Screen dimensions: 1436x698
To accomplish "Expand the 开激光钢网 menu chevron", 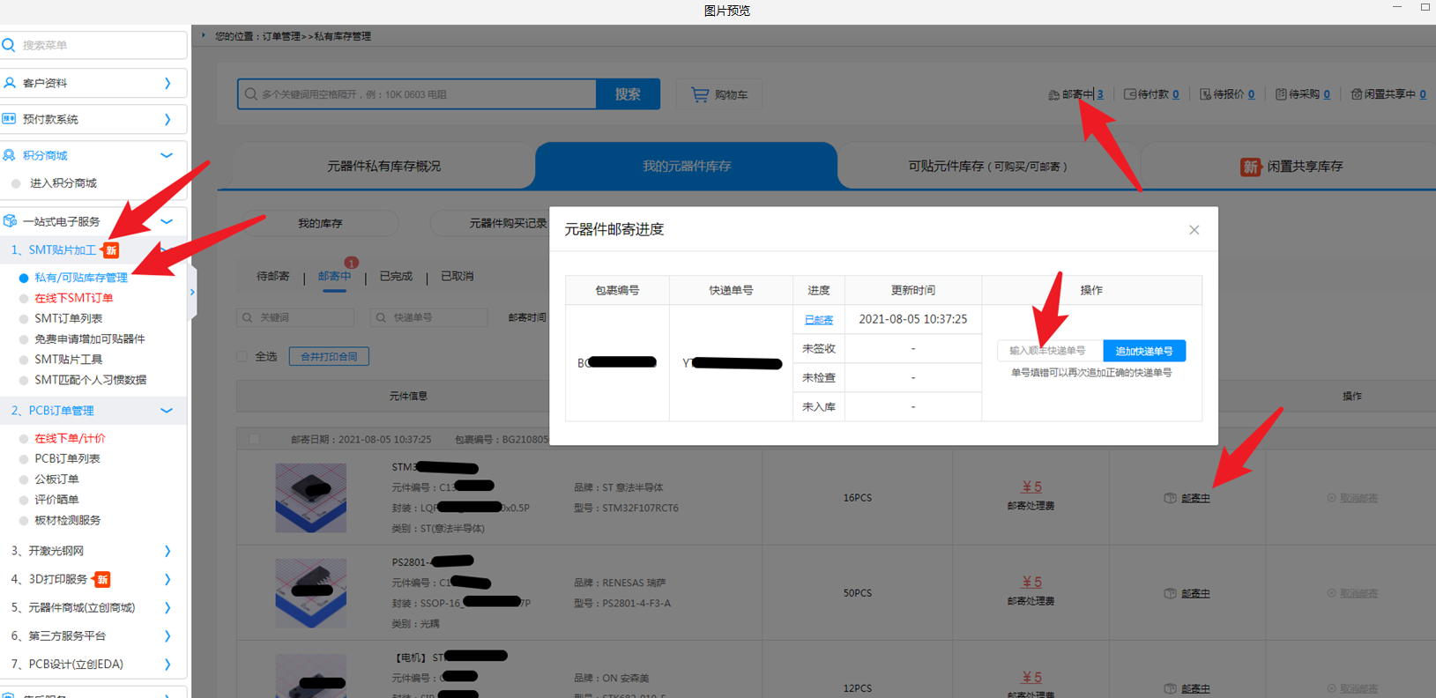I will [167, 551].
